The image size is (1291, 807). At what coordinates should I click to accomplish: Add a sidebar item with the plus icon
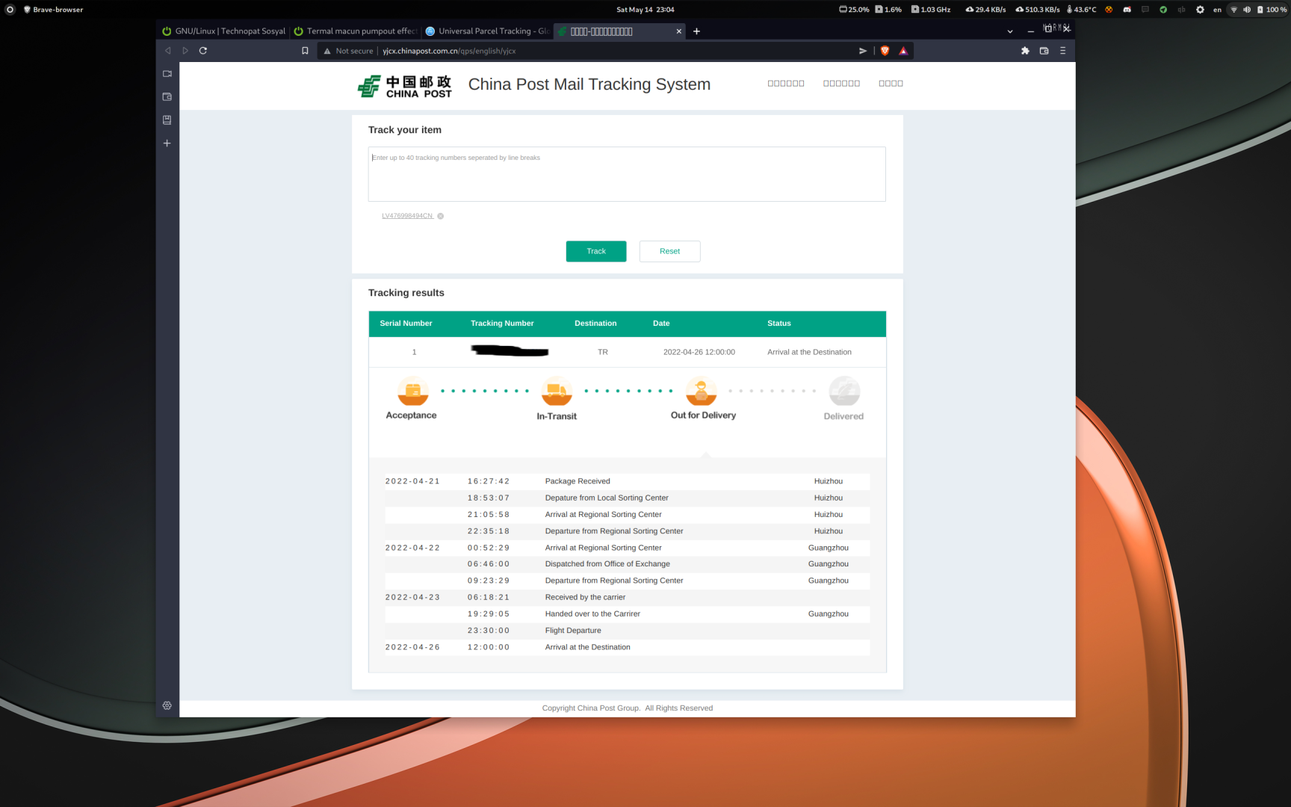tap(167, 143)
